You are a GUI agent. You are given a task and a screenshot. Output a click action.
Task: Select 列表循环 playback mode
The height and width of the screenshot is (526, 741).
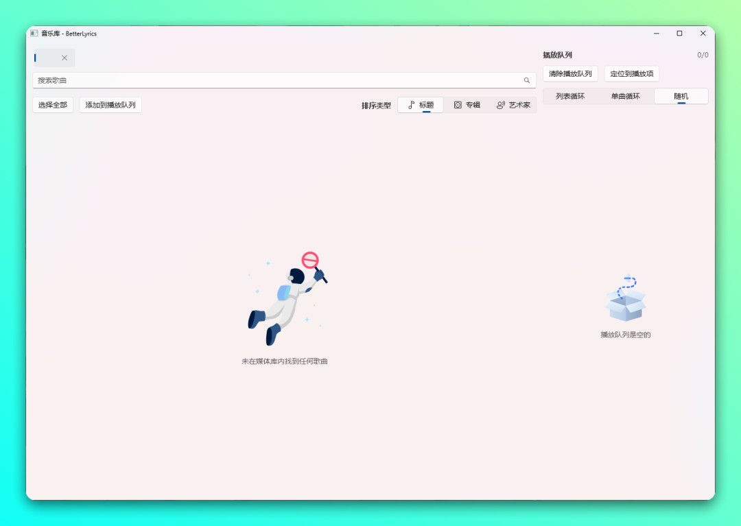click(570, 96)
